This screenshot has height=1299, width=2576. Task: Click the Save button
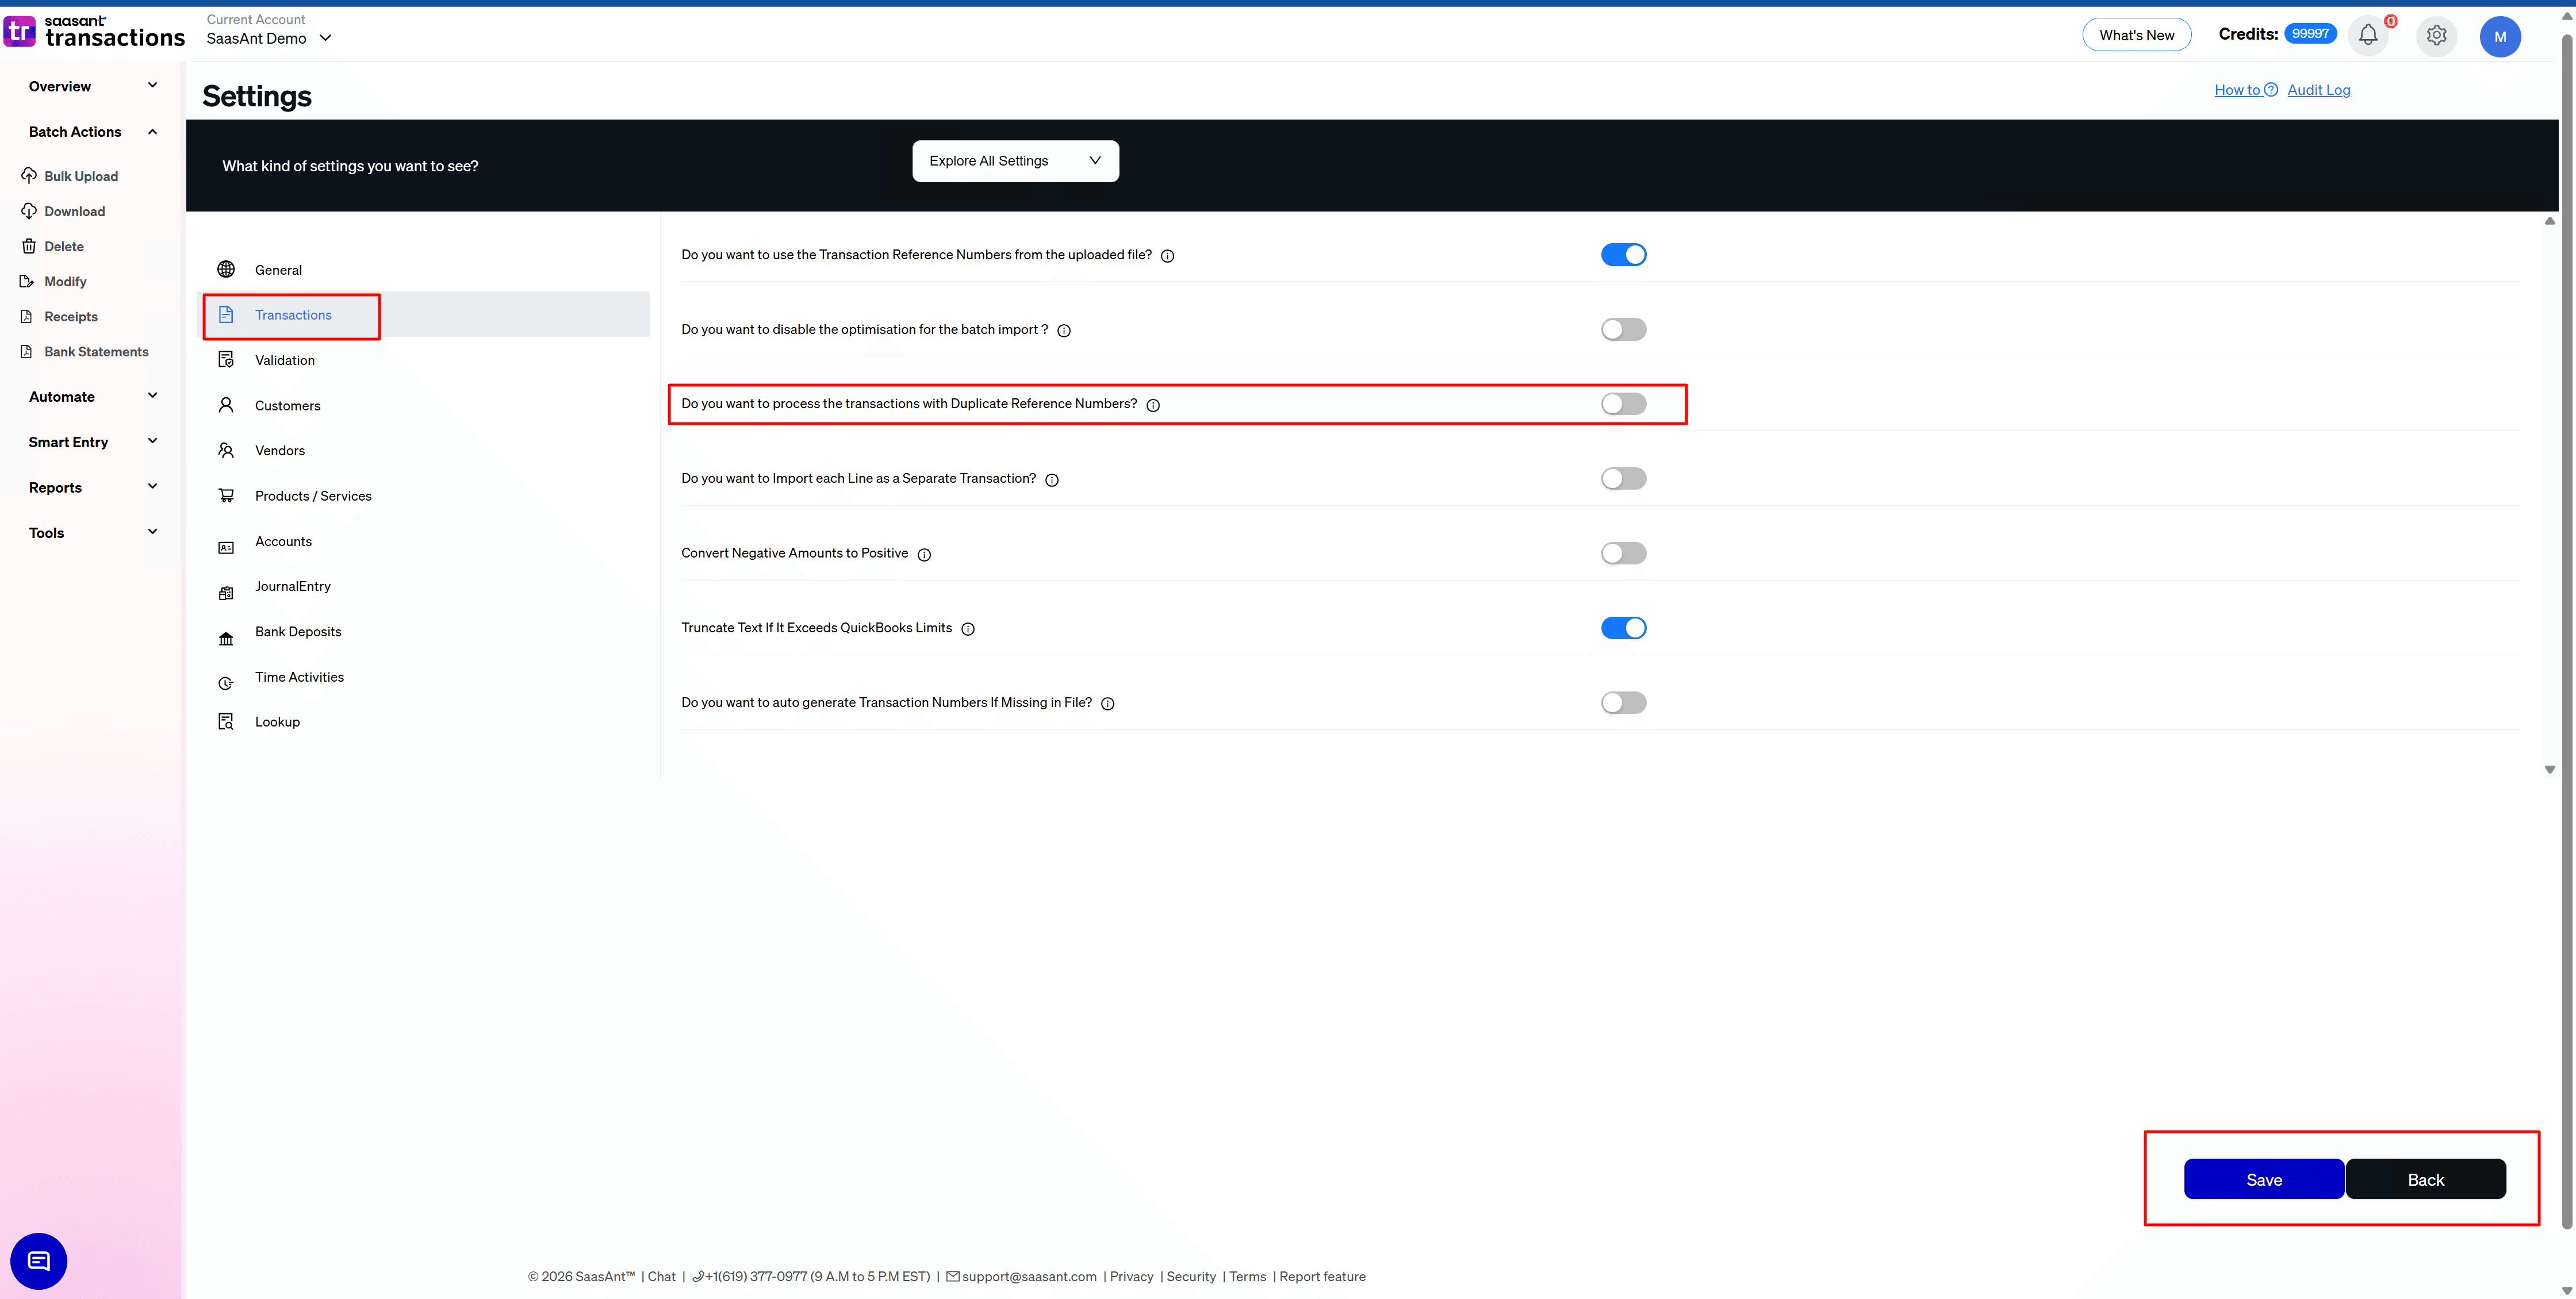[x=2264, y=1179]
